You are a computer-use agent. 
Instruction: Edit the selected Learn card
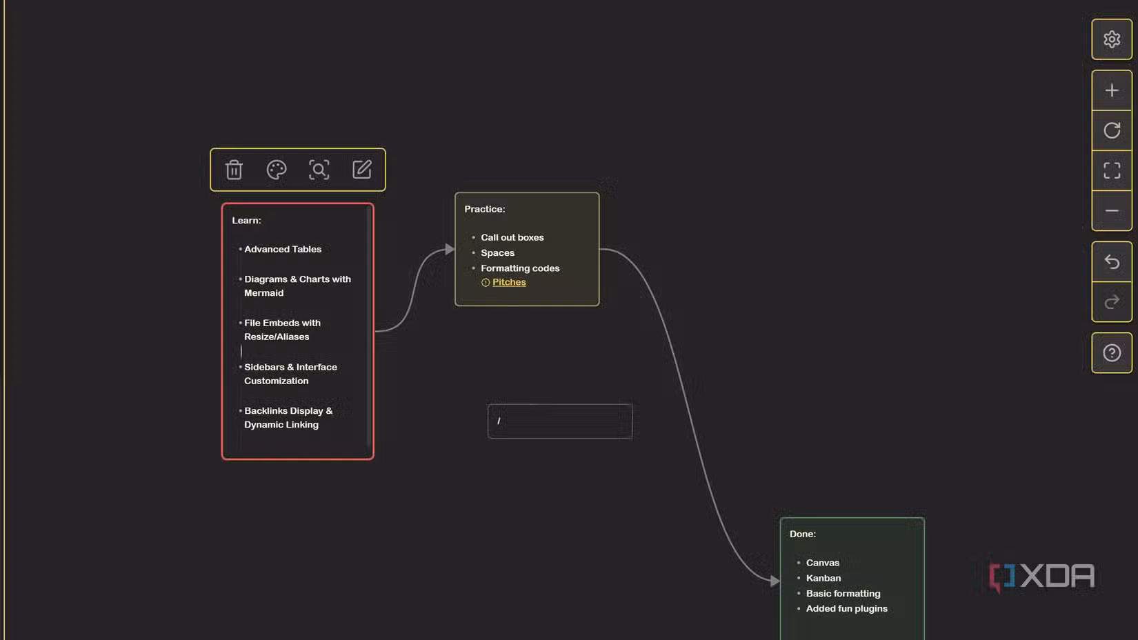click(x=361, y=170)
